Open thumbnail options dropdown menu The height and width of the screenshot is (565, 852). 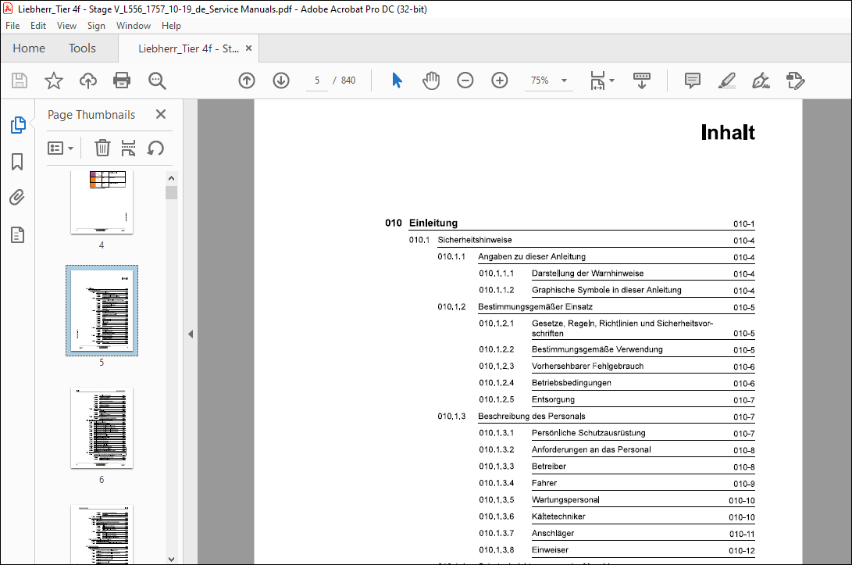[60, 148]
